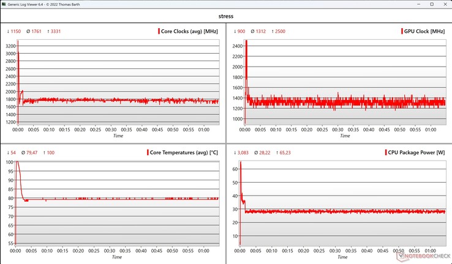This screenshot has width=452, height=264.
Task: Maximize the Generic Log Viewer window
Action: pyautogui.click(x=432, y=4)
